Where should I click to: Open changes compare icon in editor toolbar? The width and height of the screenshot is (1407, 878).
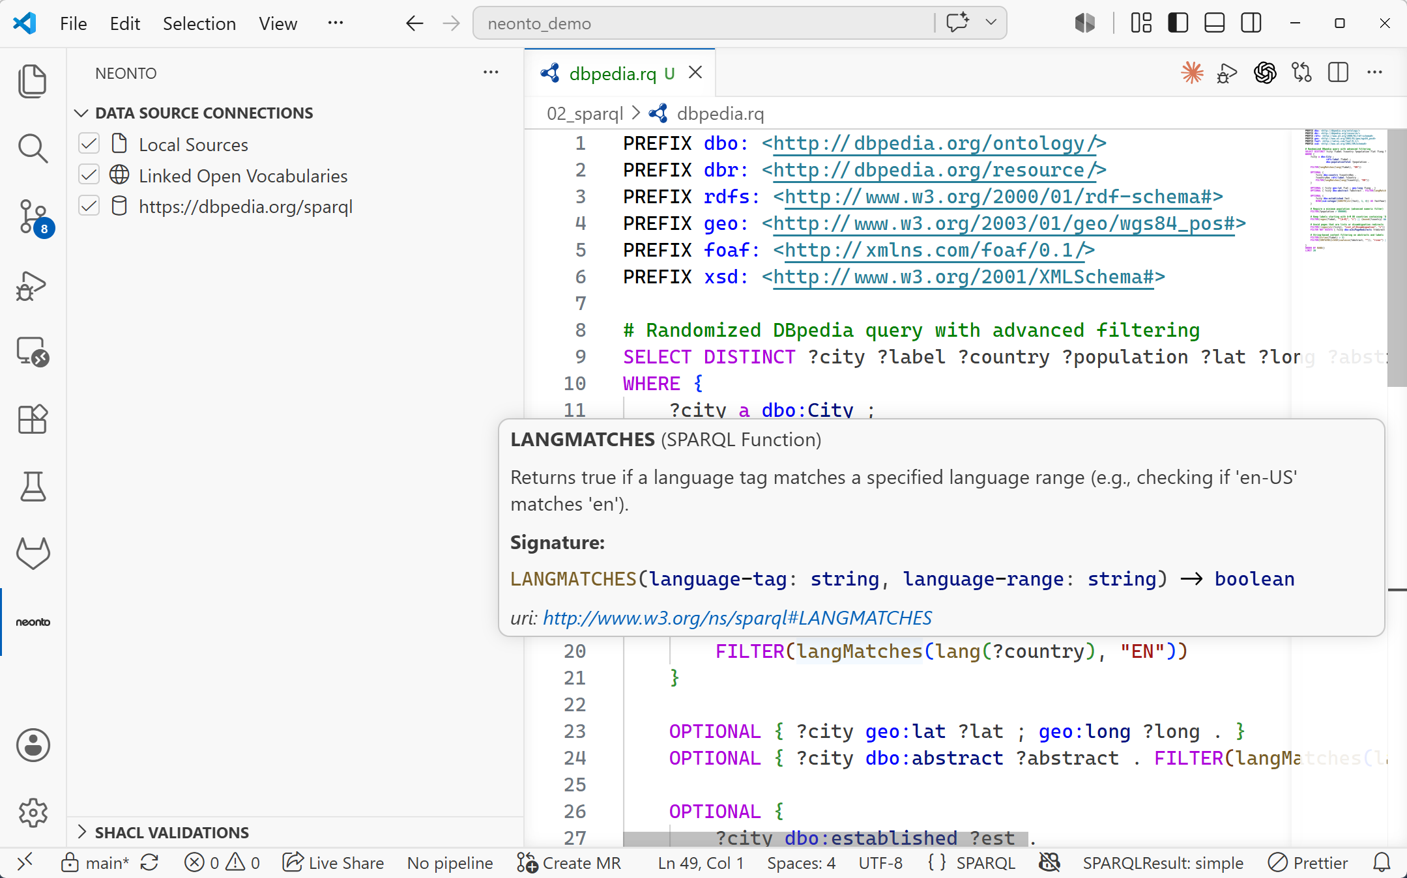click(x=1301, y=73)
